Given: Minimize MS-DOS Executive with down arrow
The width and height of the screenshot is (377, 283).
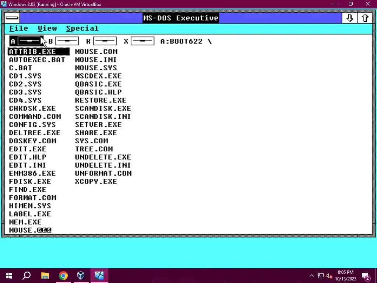Looking at the screenshot, I should coord(349,18).
